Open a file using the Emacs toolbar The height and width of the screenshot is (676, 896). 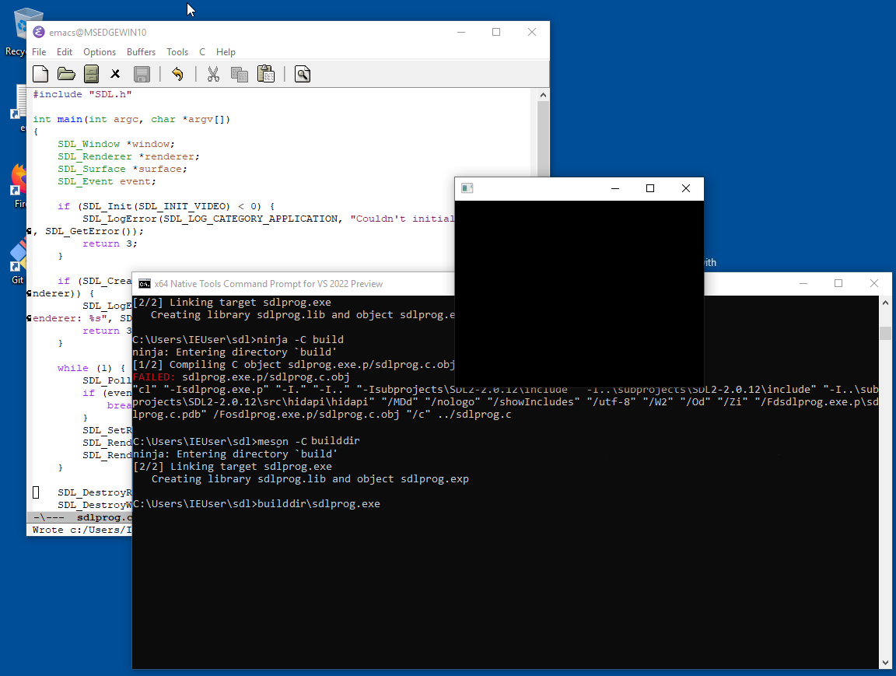[x=65, y=73]
